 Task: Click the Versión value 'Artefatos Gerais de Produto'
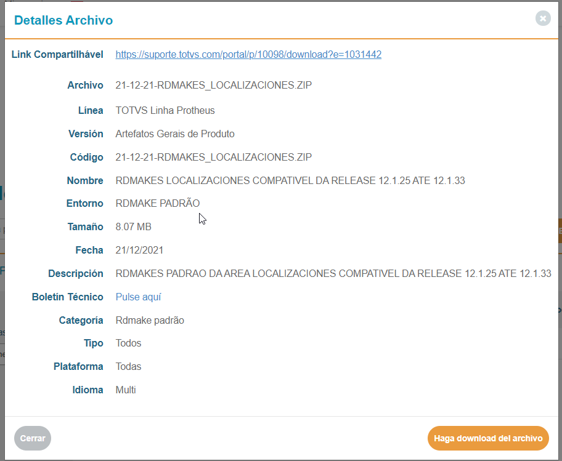pos(175,134)
